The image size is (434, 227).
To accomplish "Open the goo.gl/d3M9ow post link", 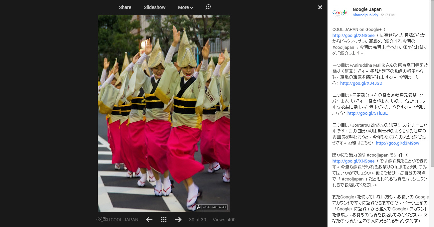I will [397, 143].
